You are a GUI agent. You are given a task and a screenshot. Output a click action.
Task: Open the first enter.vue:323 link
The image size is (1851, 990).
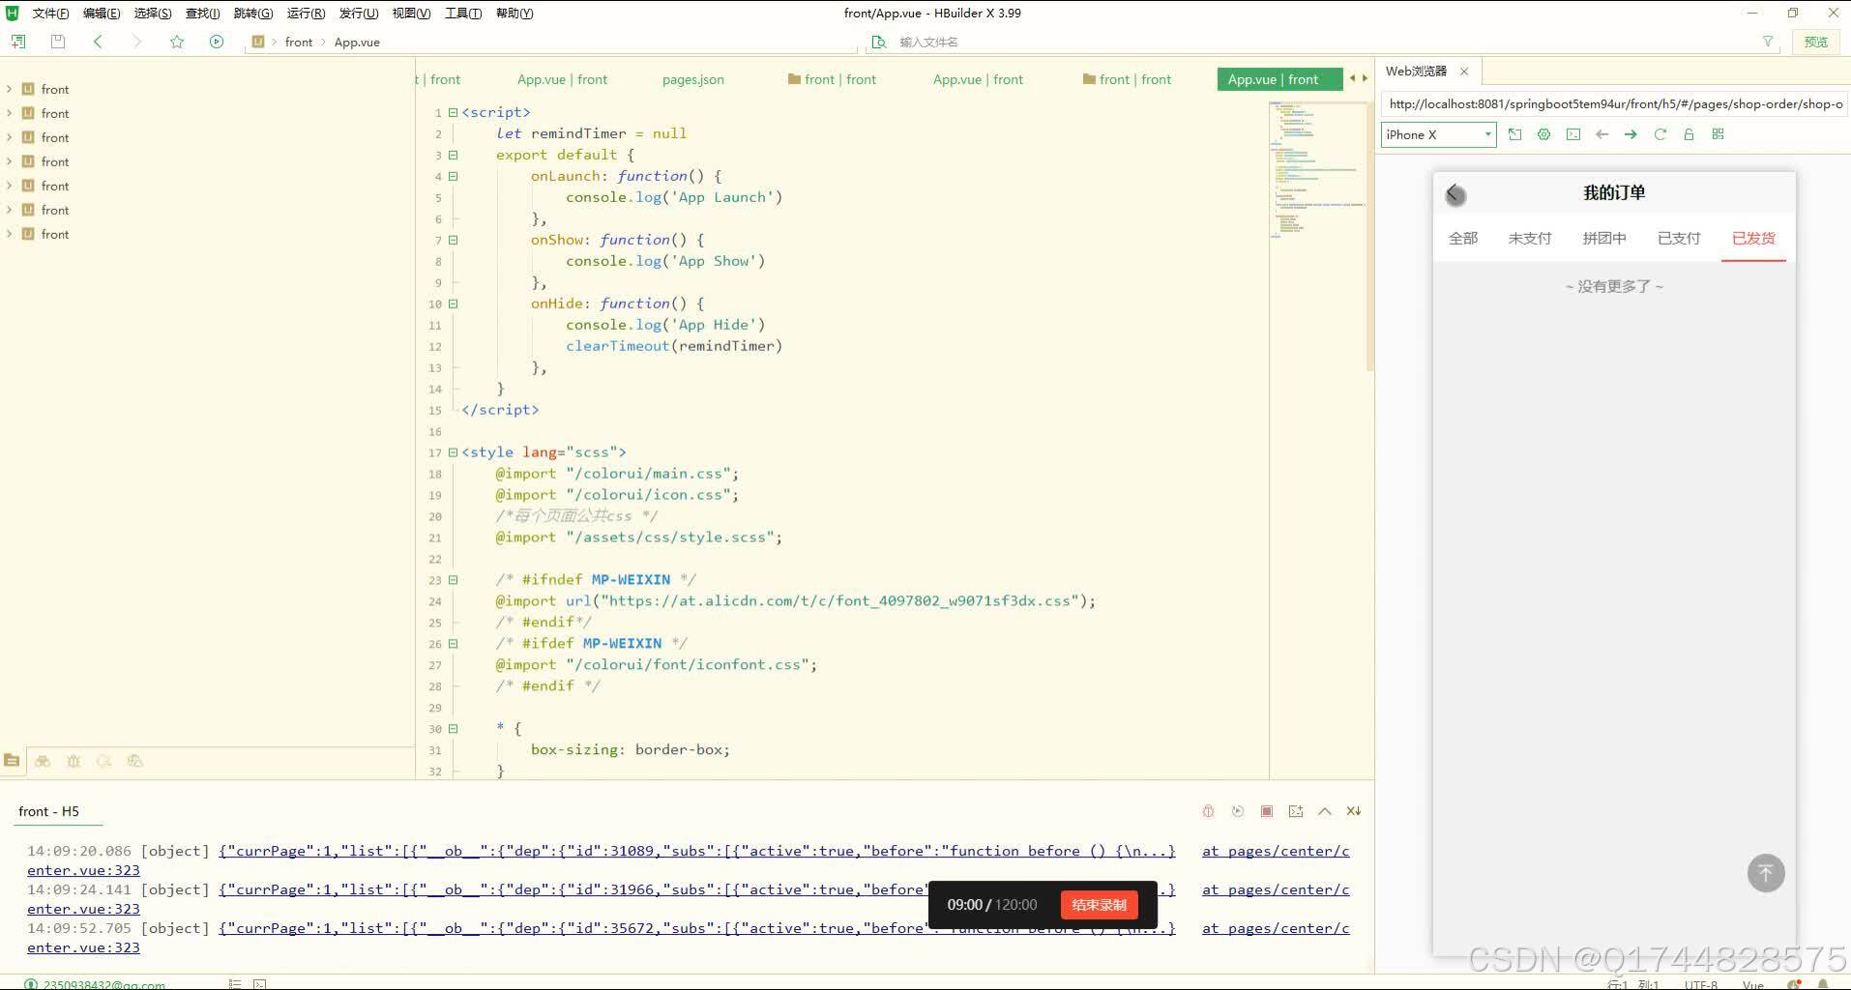tap(83, 870)
